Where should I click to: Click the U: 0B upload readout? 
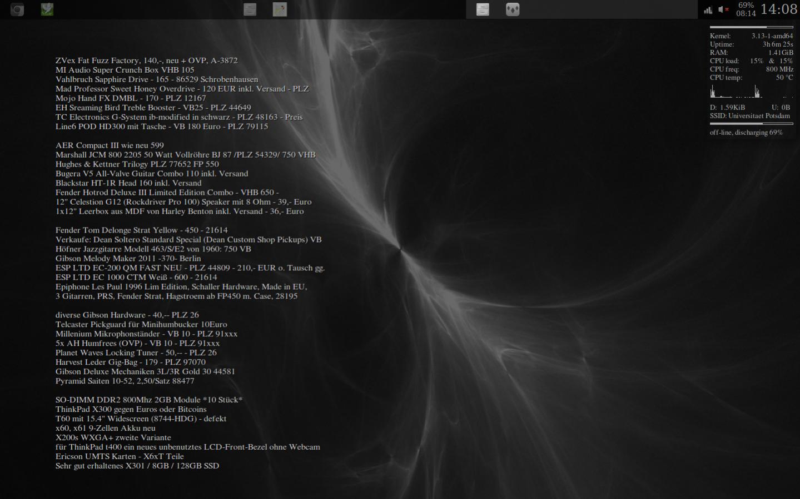[x=781, y=108]
